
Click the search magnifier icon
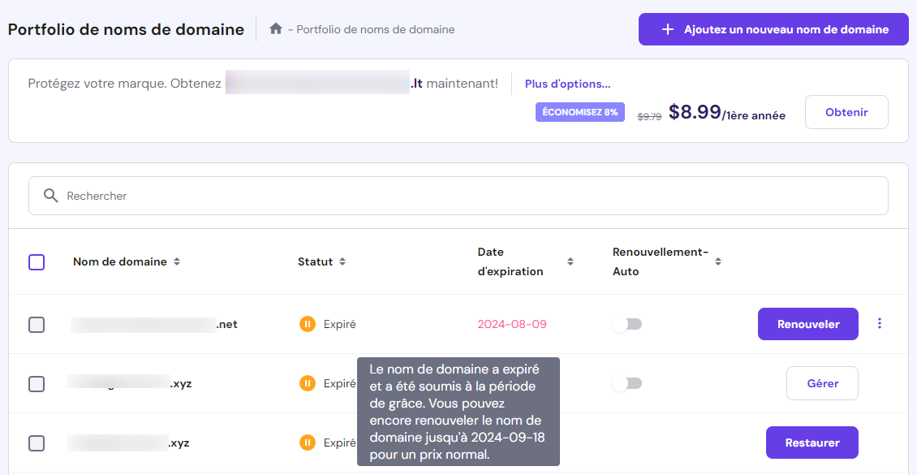[51, 196]
